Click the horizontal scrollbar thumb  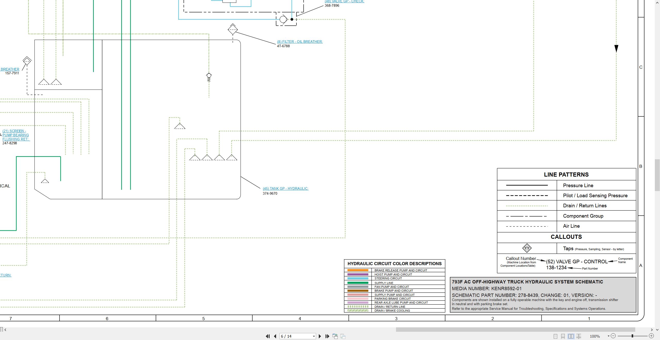coord(515,330)
